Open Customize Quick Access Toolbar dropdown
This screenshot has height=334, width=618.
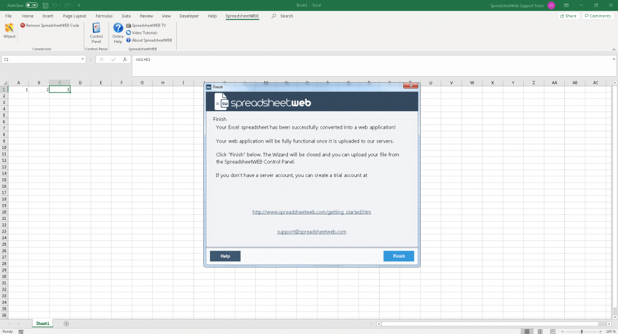tap(79, 5)
